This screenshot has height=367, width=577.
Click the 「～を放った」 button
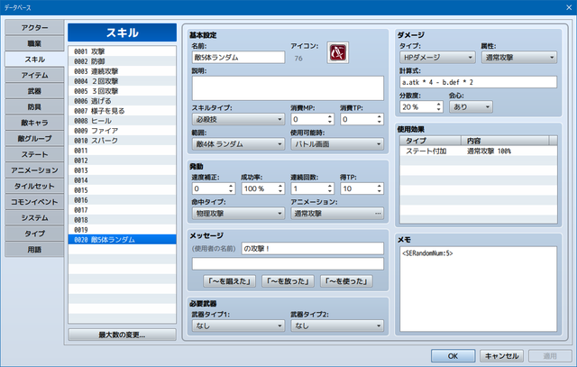click(x=288, y=281)
